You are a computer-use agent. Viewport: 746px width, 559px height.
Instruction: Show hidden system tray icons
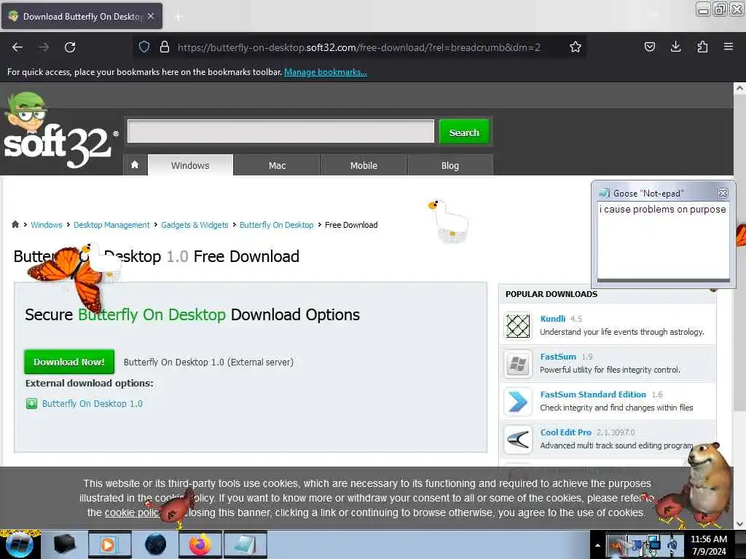coord(597,545)
